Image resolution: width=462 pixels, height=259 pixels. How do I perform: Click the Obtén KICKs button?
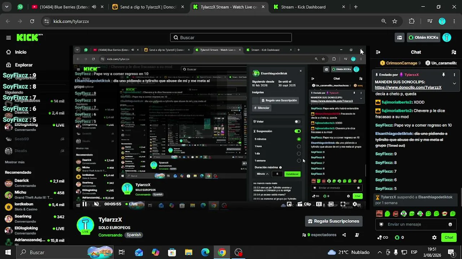[423, 37]
